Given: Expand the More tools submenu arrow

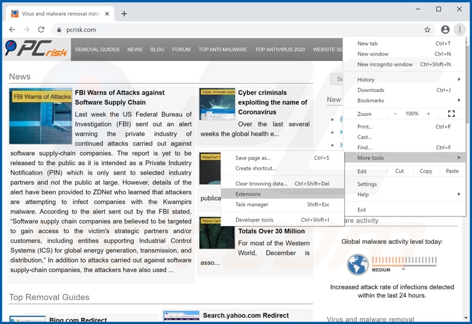Looking at the screenshot, I should click(459, 157).
